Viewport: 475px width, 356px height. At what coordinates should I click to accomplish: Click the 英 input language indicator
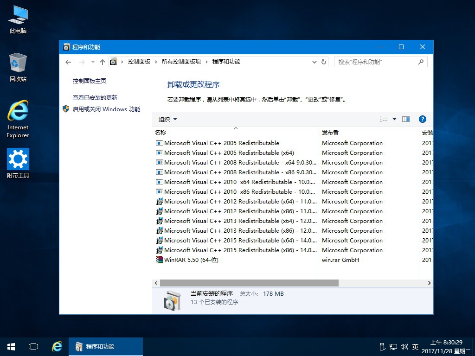click(x=415, y=347)
